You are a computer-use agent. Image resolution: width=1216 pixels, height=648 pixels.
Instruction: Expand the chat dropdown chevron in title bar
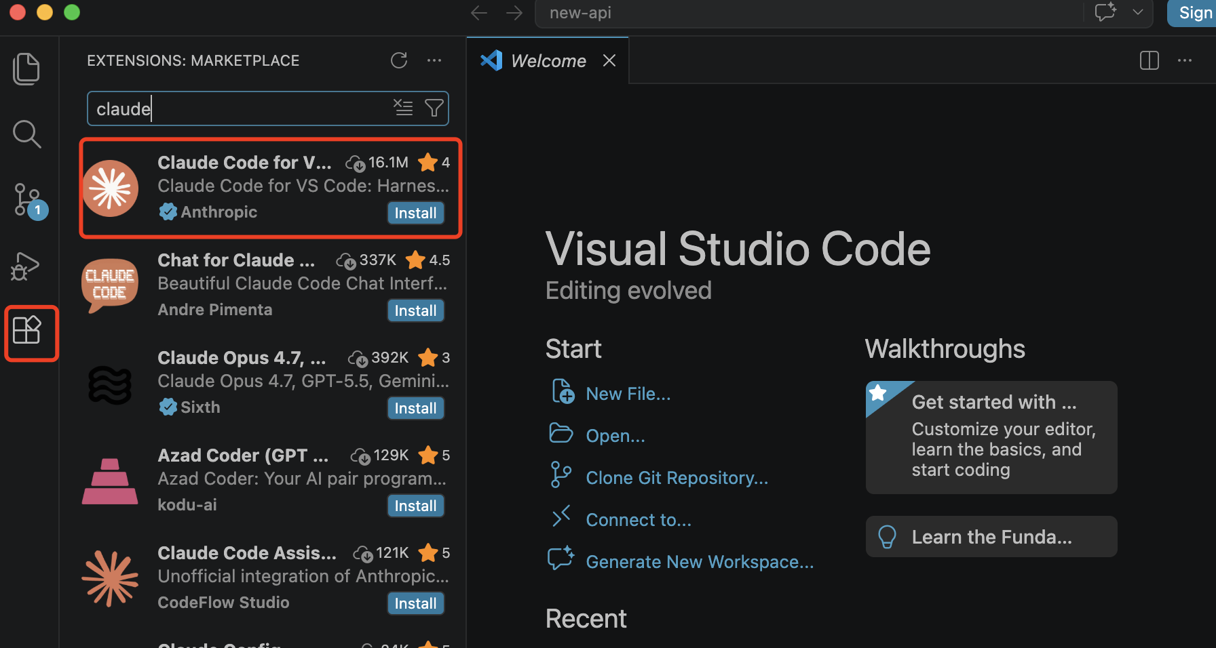pos(1138,12)
